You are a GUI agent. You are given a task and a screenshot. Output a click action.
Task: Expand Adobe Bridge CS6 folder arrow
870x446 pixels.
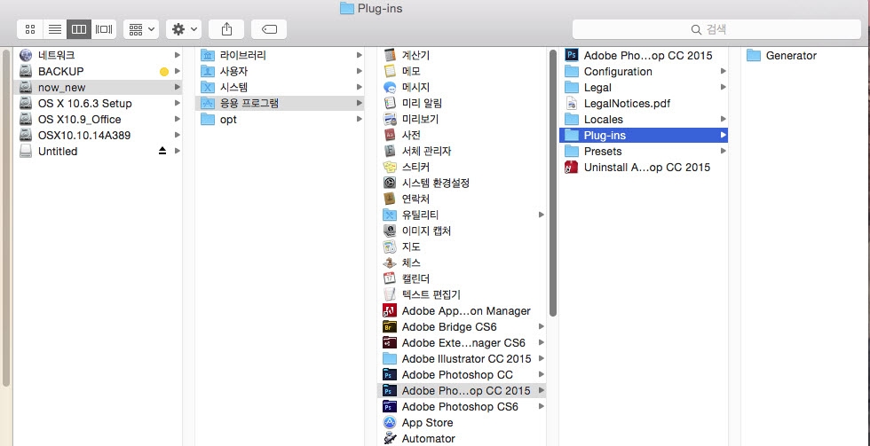point(541,327)
